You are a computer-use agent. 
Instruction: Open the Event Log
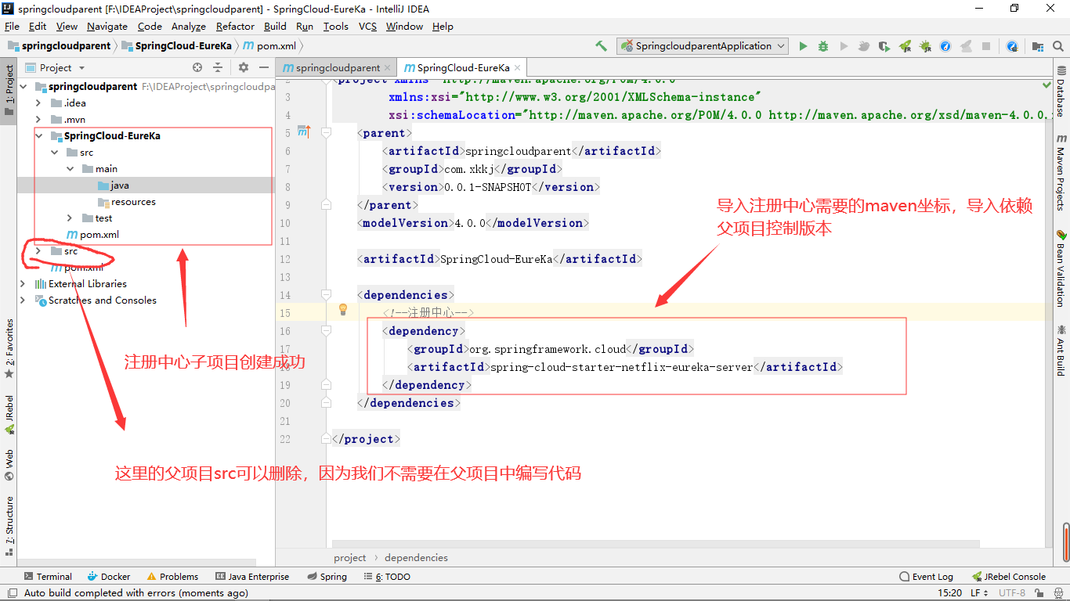[x=926, y=577]
